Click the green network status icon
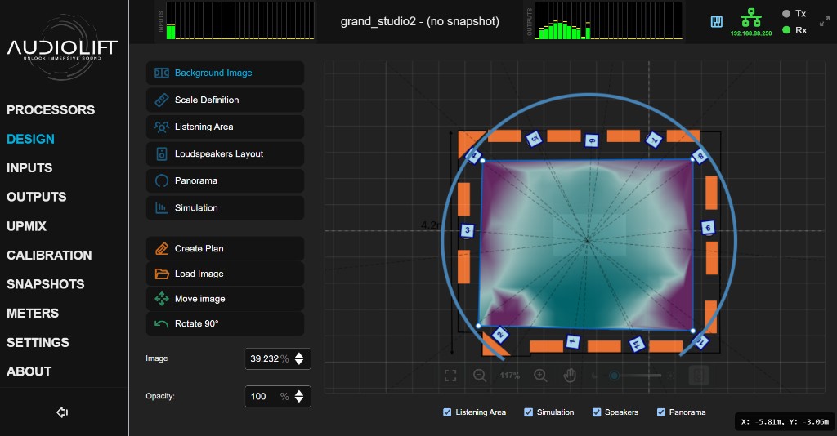Image resolution: width=837 pixels, height=436 pixels. point(751,18)
